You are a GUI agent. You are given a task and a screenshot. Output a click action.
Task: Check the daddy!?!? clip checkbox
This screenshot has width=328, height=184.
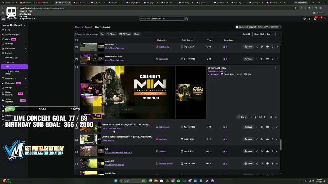pos(76,164)
